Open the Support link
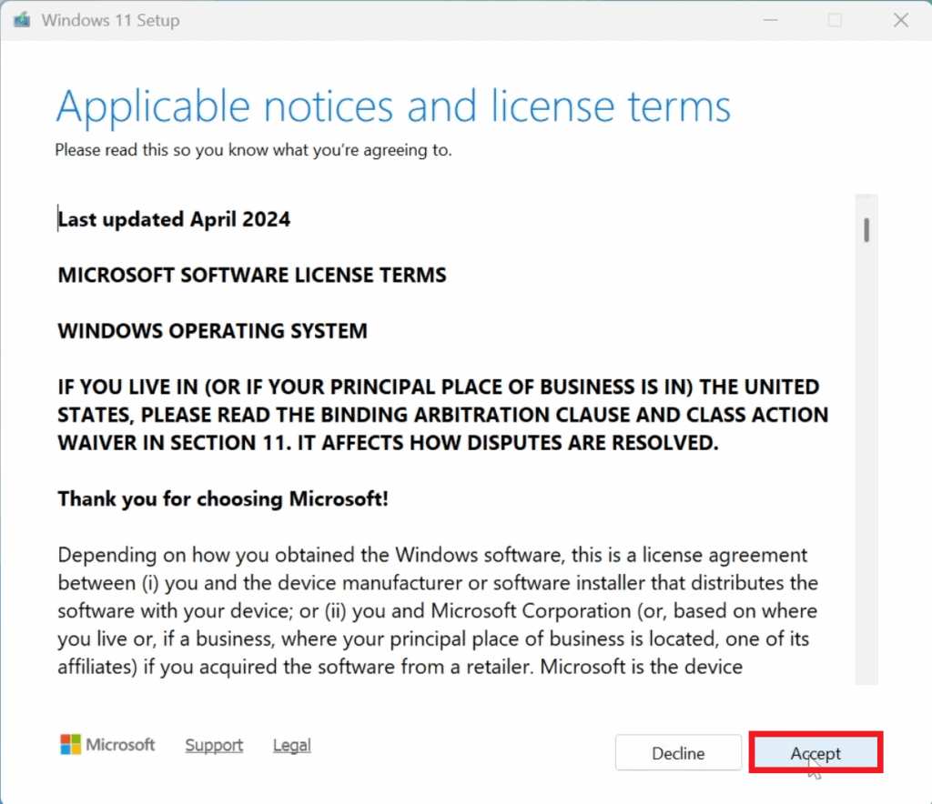932x804 pixels. (214, 745)
